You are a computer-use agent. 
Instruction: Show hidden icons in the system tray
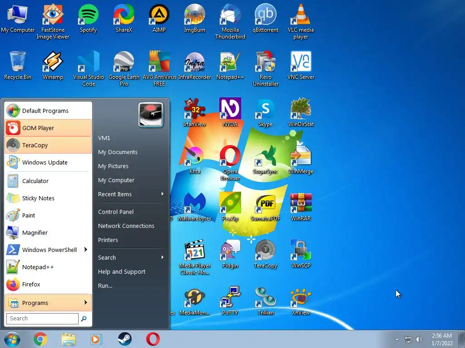point(397,339)
